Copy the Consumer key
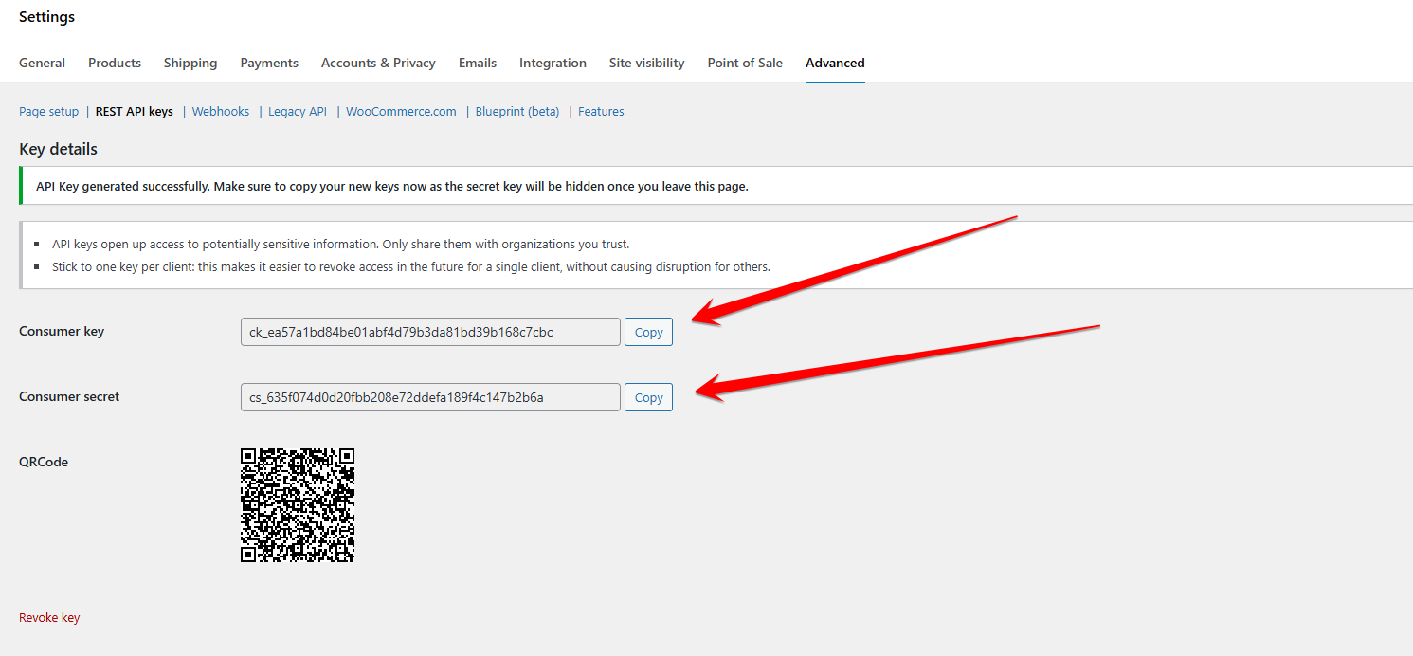This screenshot has width=1413, height=656. pyautogui.click(x=648, y=332)
